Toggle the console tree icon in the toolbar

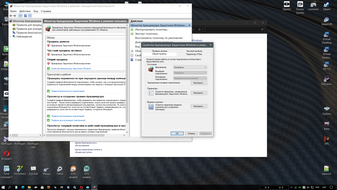click(x=21, y=16)
